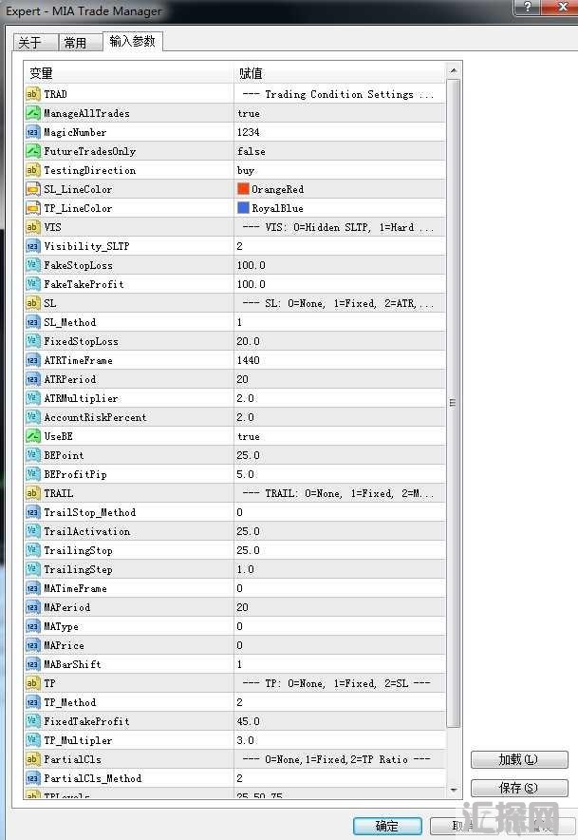Click the decimal icon beside FakeStopLoss
This screenshot has width=578, height=840.
tap(32, 265)
